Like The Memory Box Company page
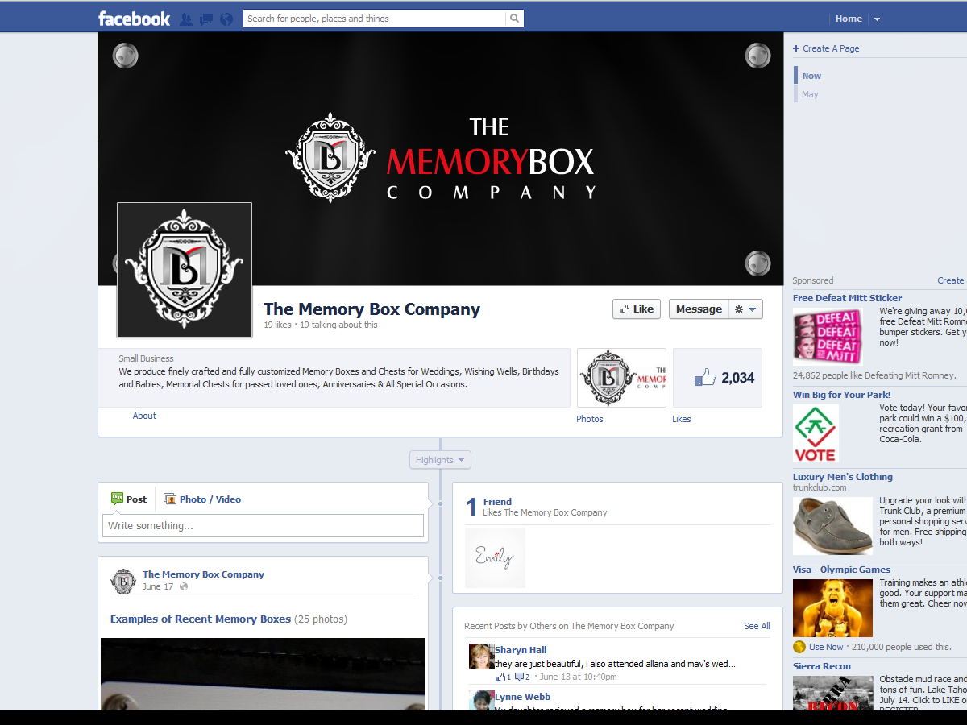This screenshot has width=967, height=725. pyautogui.click(x=637, y=309)
